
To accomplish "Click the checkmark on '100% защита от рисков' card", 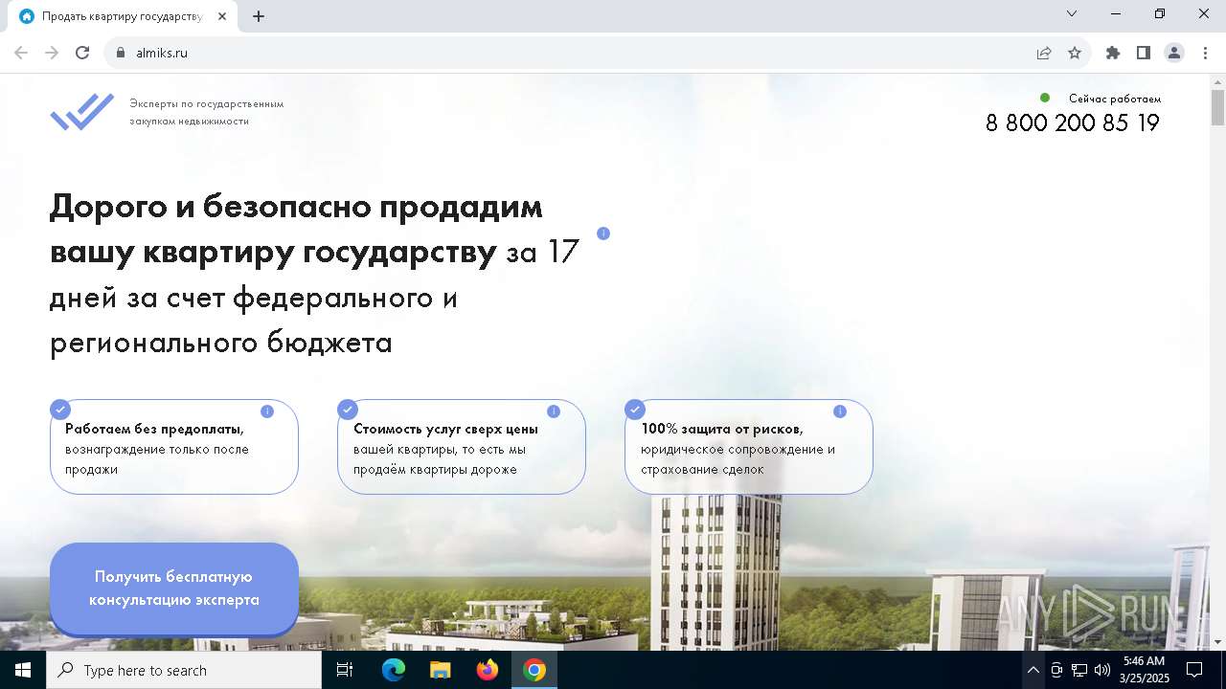I will click(635, 410).
